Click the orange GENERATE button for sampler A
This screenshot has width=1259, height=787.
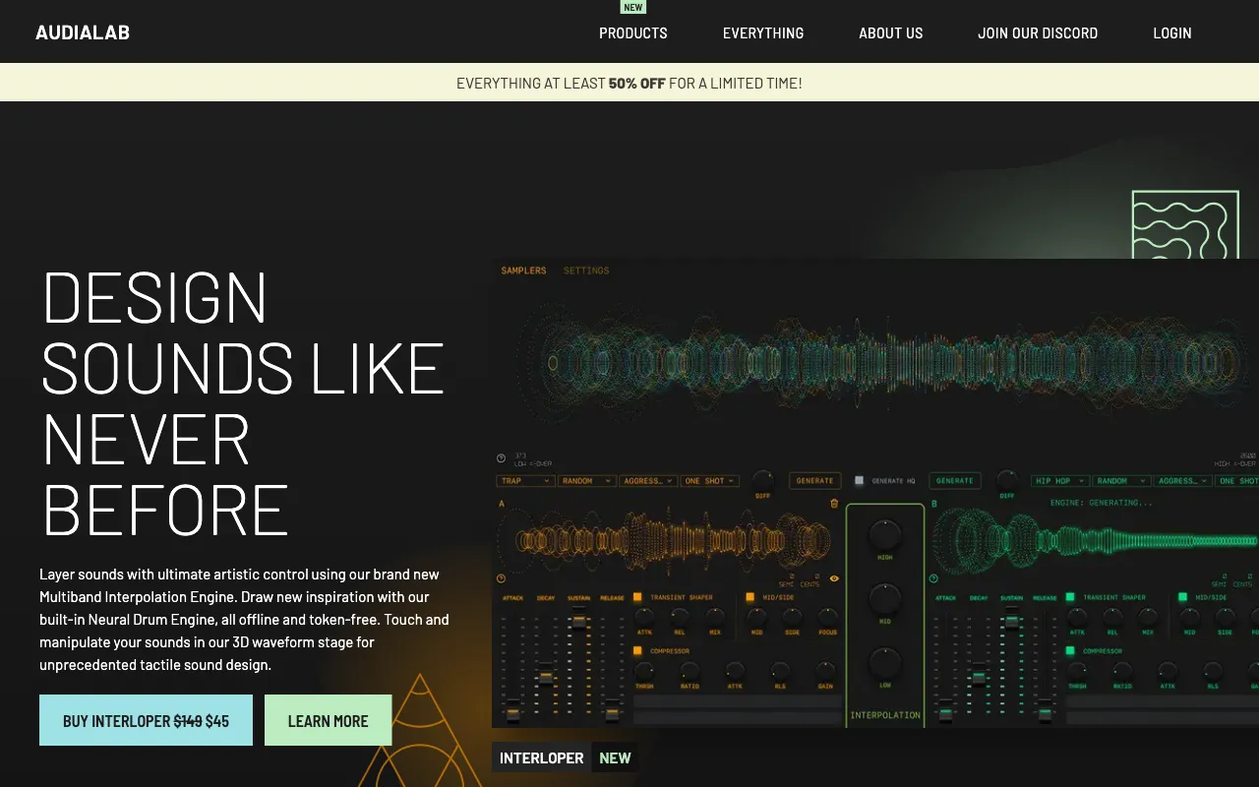pos(814,481)
